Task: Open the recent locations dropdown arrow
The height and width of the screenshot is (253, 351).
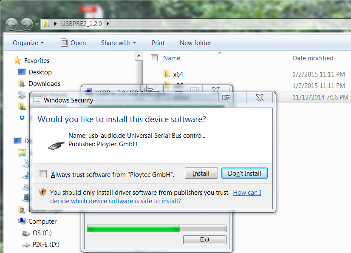Action: click(x=37, y=24)
